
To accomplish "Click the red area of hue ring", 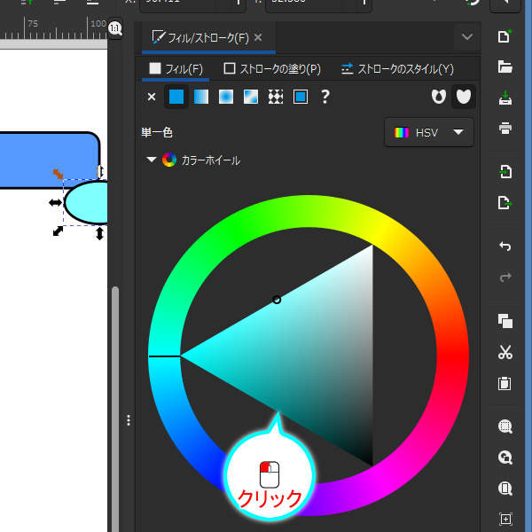I will tap(452, 356).
